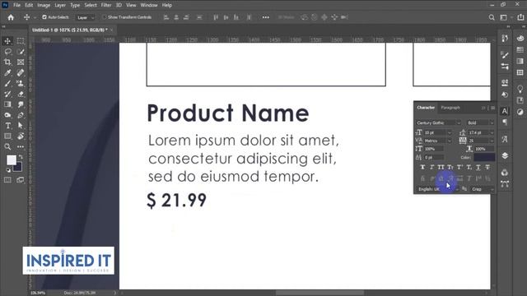Select the Healing Brush tool
The image size is (527, 296).
pyautogui.click(x=21, y=72)
